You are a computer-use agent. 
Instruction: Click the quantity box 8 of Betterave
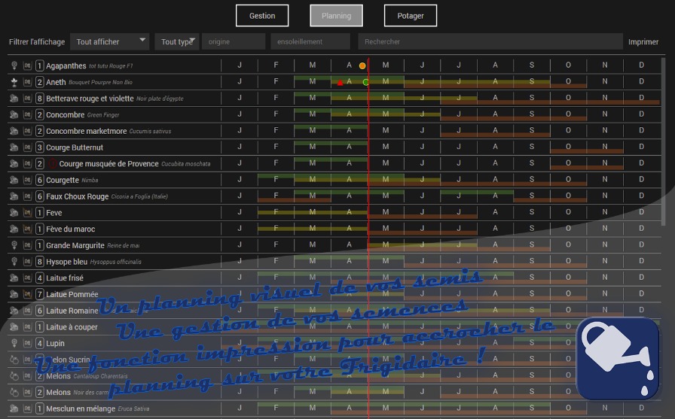pos(39,99)
